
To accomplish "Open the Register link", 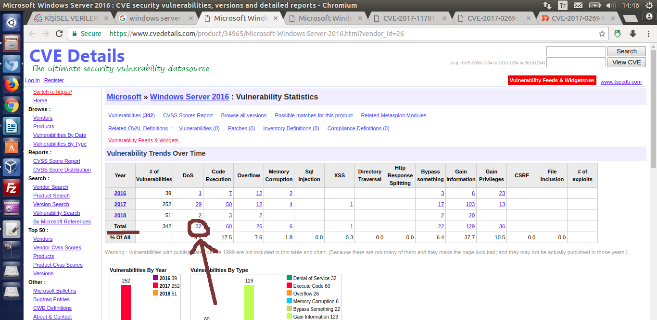I will pos(54,80).
